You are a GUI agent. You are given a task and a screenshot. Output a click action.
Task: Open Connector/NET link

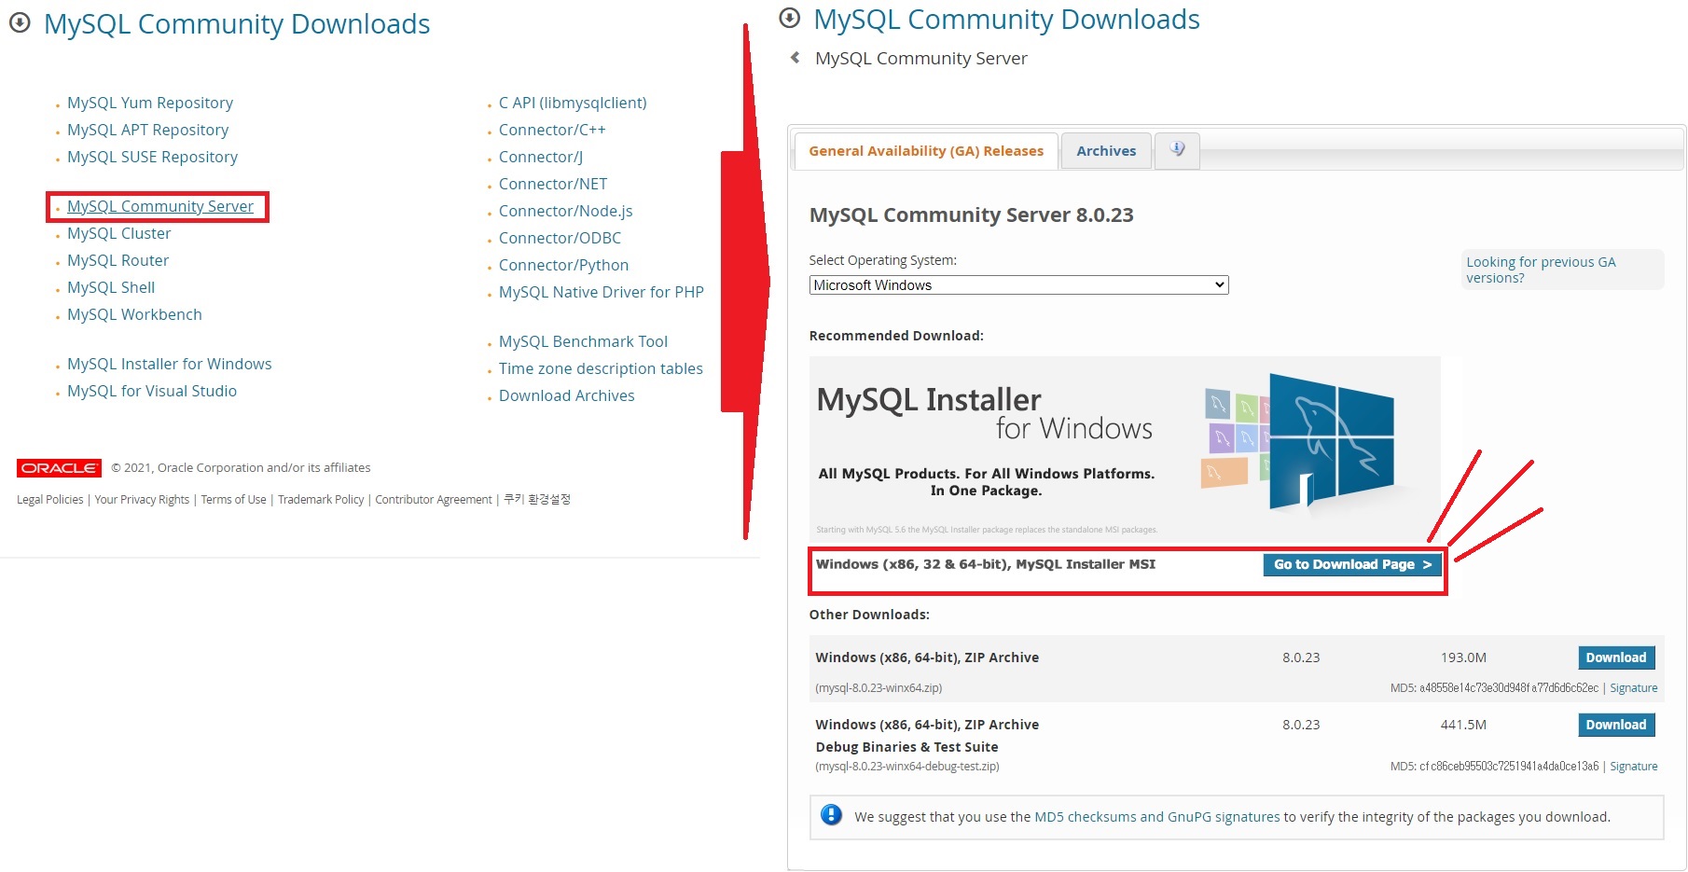[553, 184]
